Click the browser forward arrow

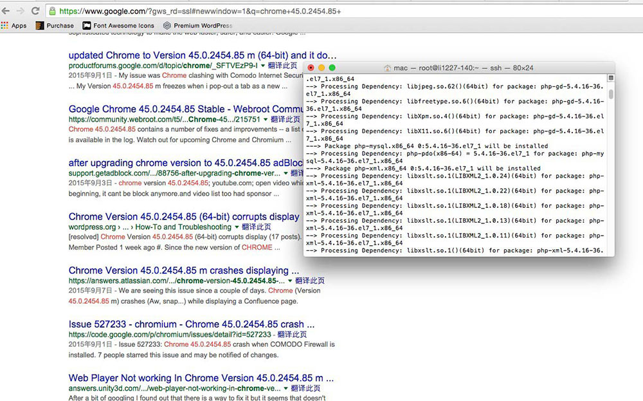20,11
